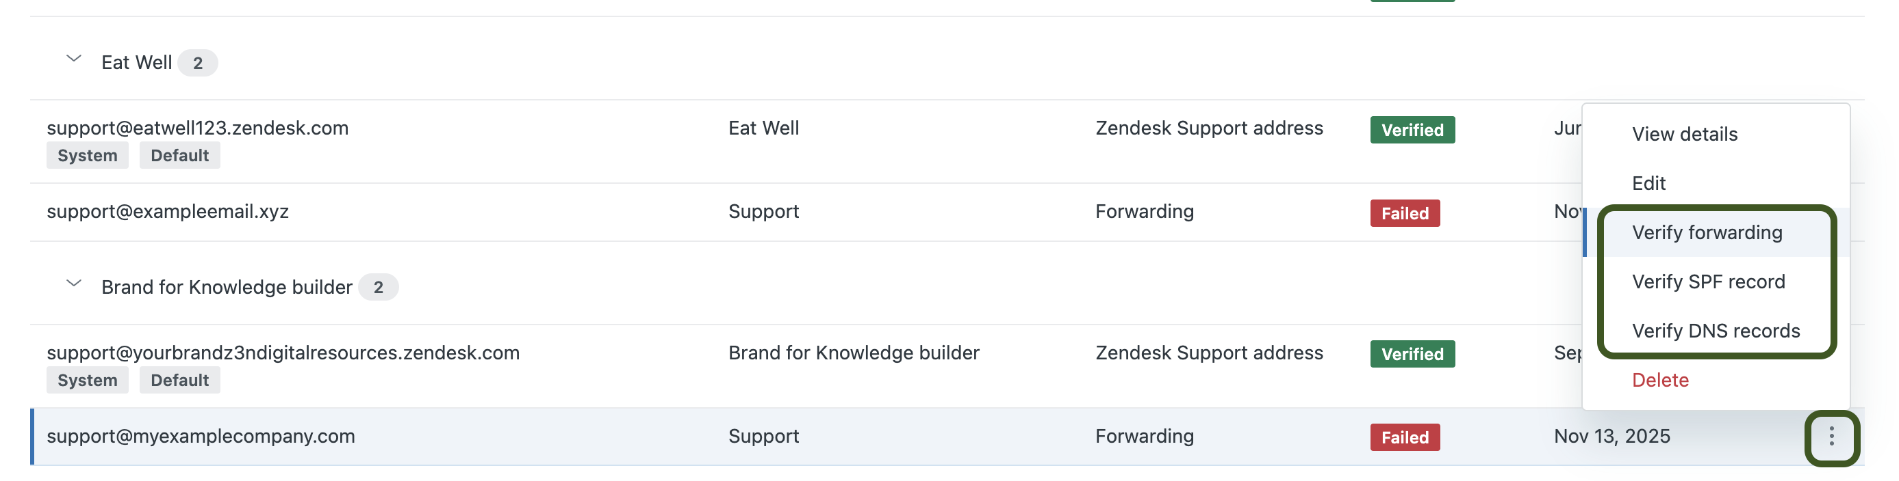Click the Default tag under the eatwell123 address
The image size is (1899, 481).
[179, 156]
